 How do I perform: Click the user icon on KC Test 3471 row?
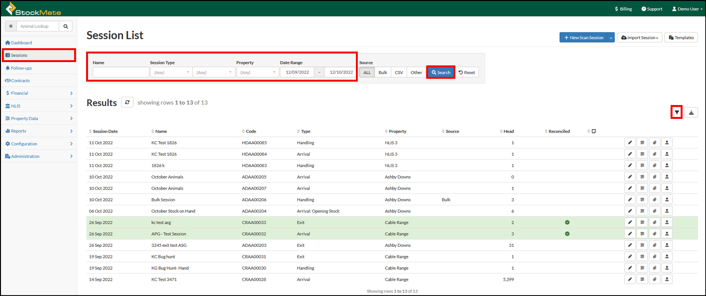(x=667, y=279)
